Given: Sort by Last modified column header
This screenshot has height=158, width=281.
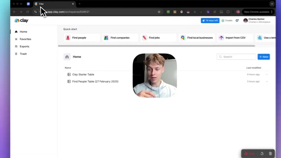Looking at the screenshot, I should (x=254, y=68).
